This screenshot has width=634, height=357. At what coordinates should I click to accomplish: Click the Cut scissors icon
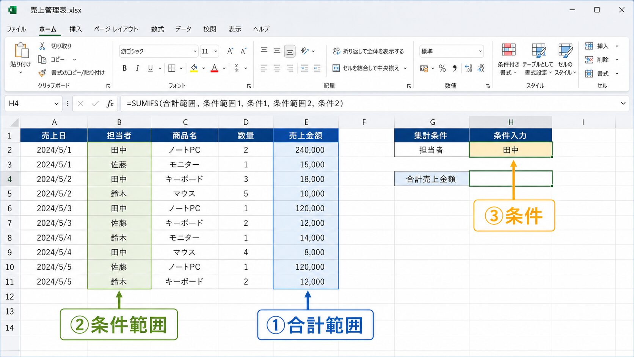click(42, 46)
